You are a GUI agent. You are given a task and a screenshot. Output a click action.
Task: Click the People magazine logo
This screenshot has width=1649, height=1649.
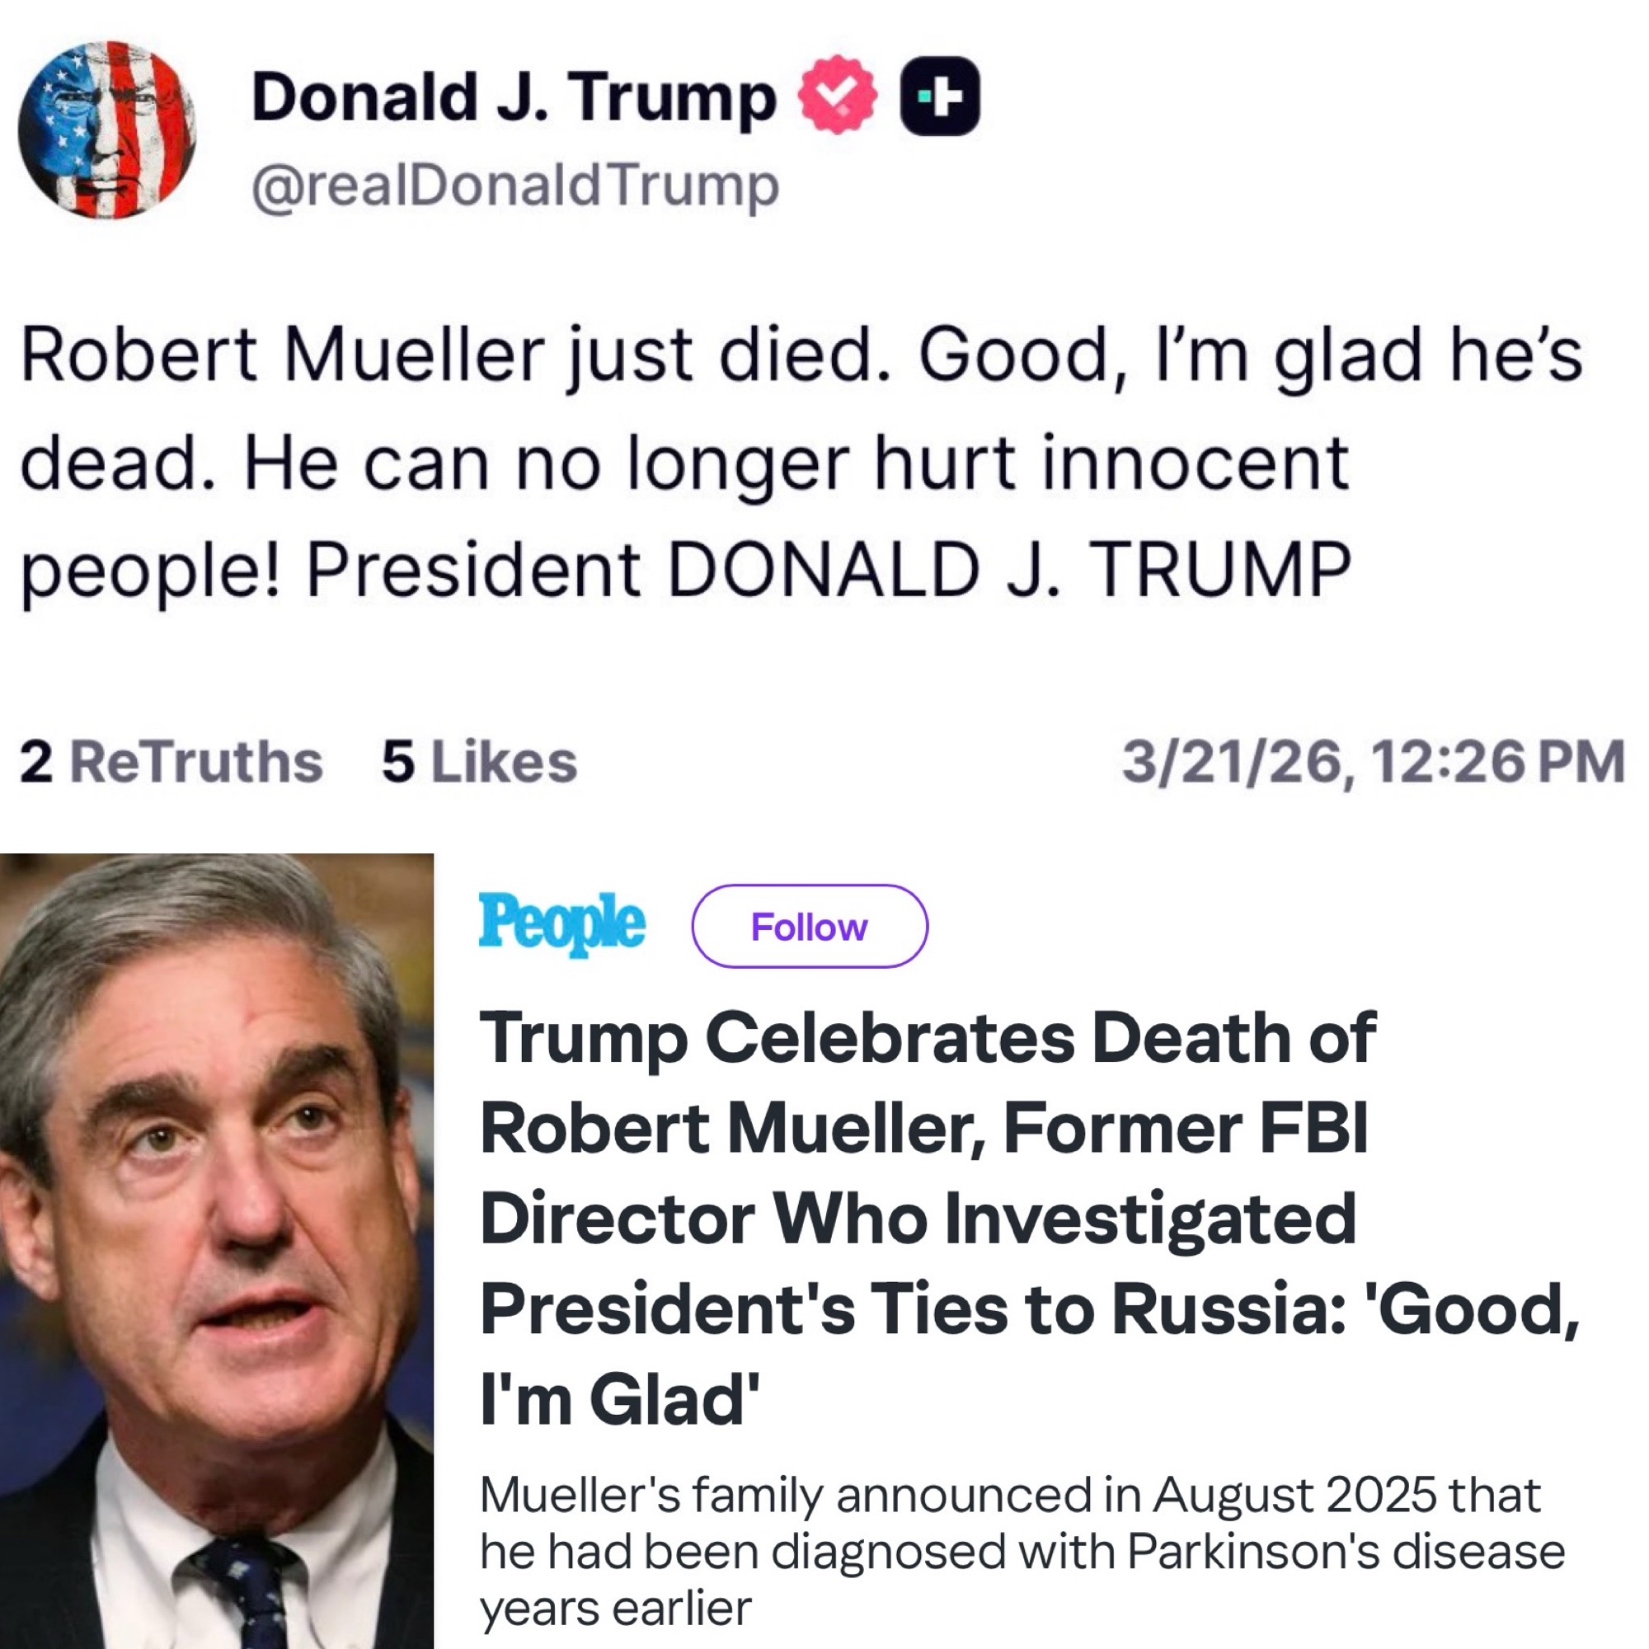[561, 923]
